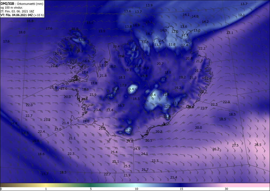Viewport: 270px width, 191px height.
Task: Click the 11.4 map value
Action: pos(167,117)
